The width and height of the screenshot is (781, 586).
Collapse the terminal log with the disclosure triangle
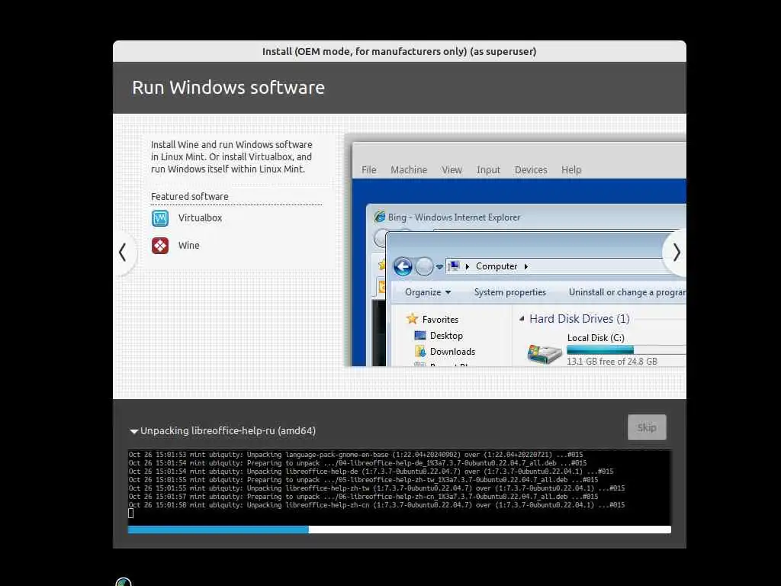pos(133,431)
